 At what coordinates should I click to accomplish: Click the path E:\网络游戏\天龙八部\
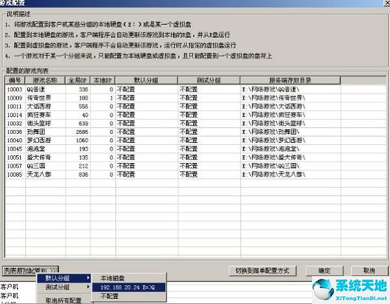(x=274, y=175)
